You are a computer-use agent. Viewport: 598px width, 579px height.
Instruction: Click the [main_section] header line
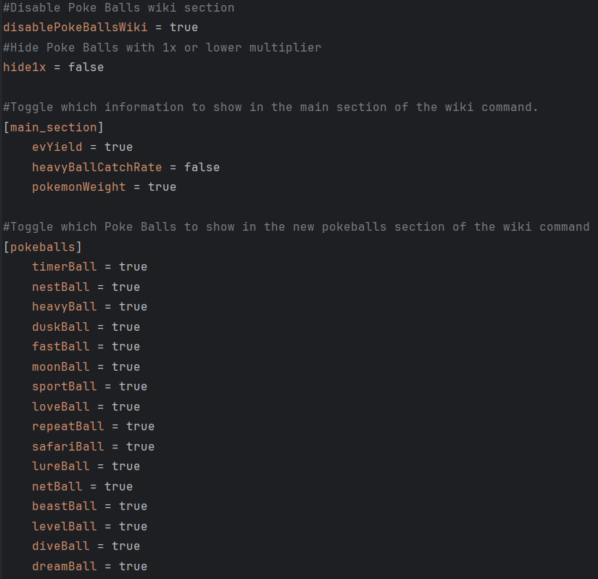(54, 127)
